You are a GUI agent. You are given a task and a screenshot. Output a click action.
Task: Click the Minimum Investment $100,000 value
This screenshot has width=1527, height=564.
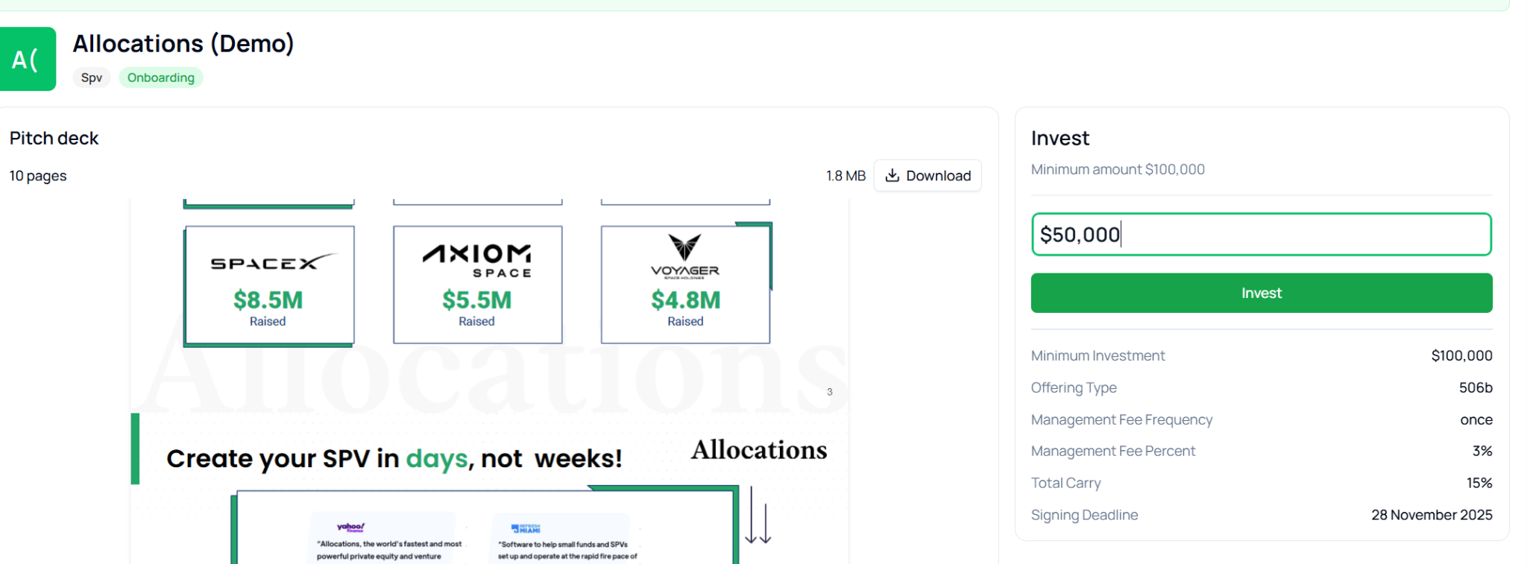coord(1461,356)
